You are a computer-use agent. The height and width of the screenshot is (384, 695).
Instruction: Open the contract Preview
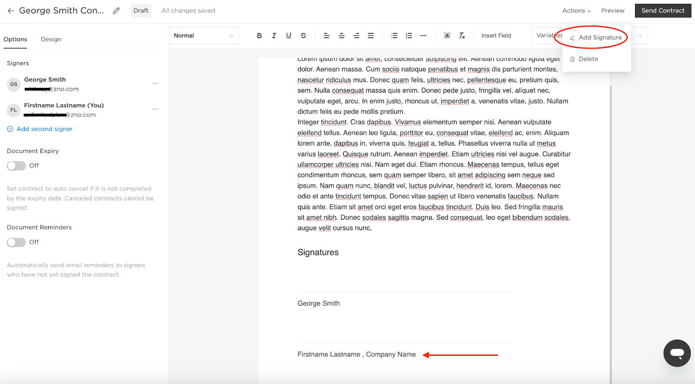click(613, 10)
